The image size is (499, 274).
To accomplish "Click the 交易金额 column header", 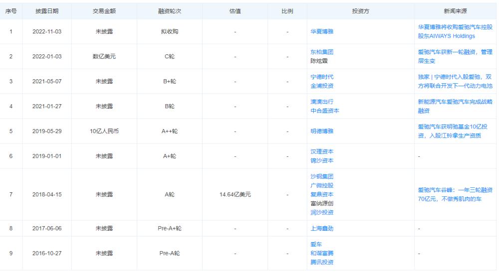I will (104, 11).
